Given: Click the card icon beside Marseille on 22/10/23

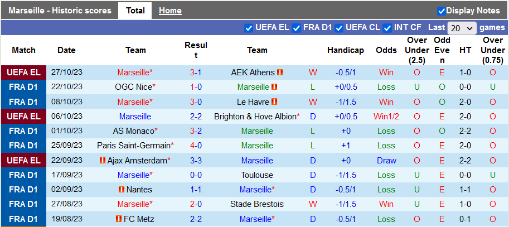Looking at the screenshot, I should coord(275,87).
